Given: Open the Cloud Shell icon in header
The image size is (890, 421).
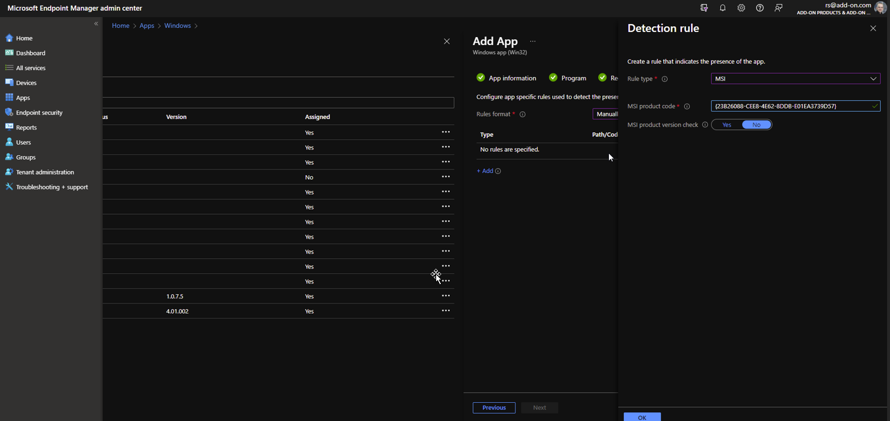Looking at the screenshot, I should [x=704, y=8].
